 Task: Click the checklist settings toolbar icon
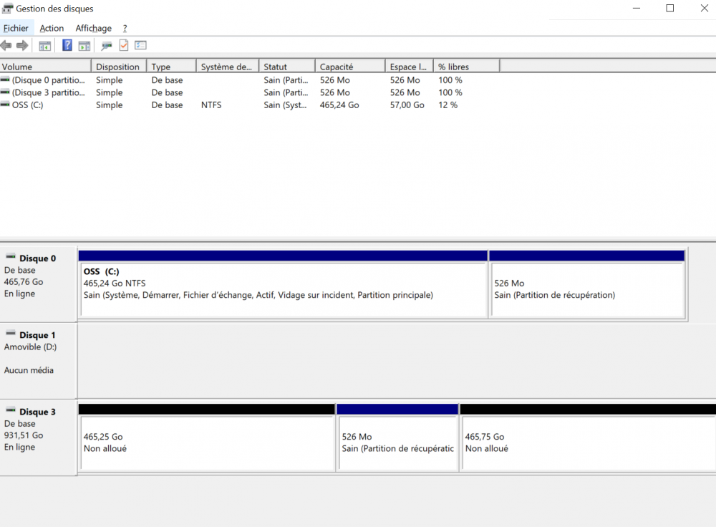pos(140,46)
